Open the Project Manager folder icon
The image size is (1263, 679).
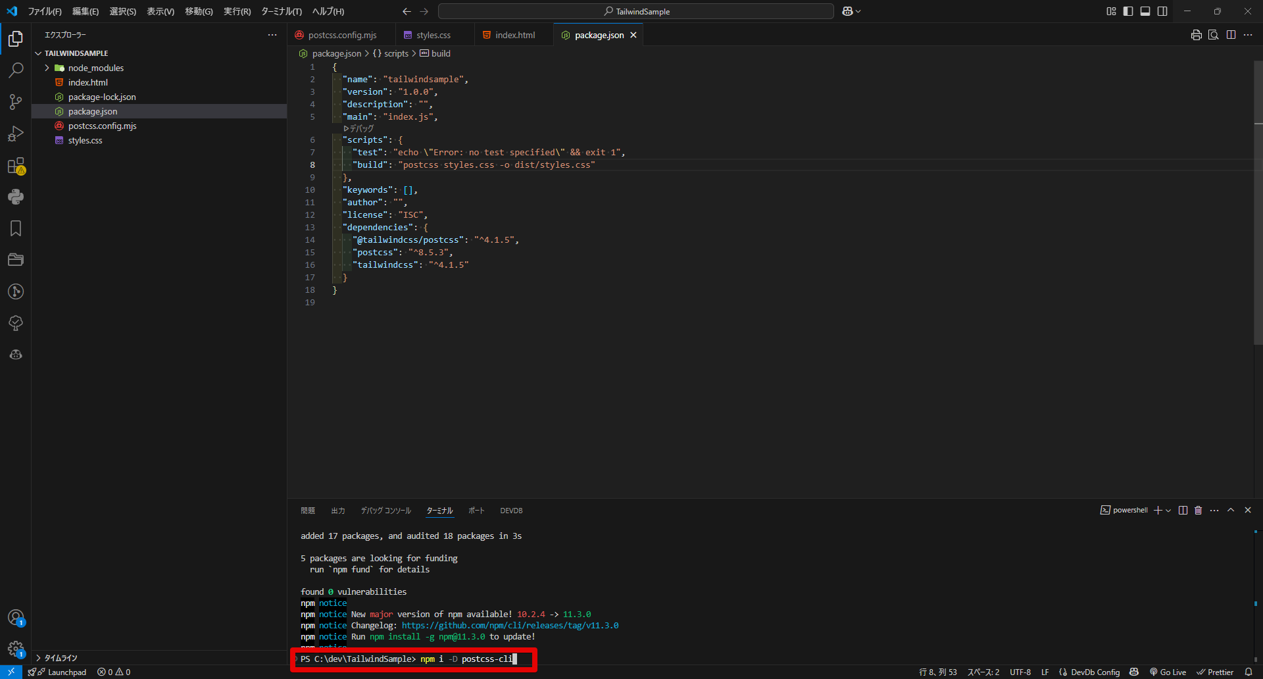click(16, 260)
